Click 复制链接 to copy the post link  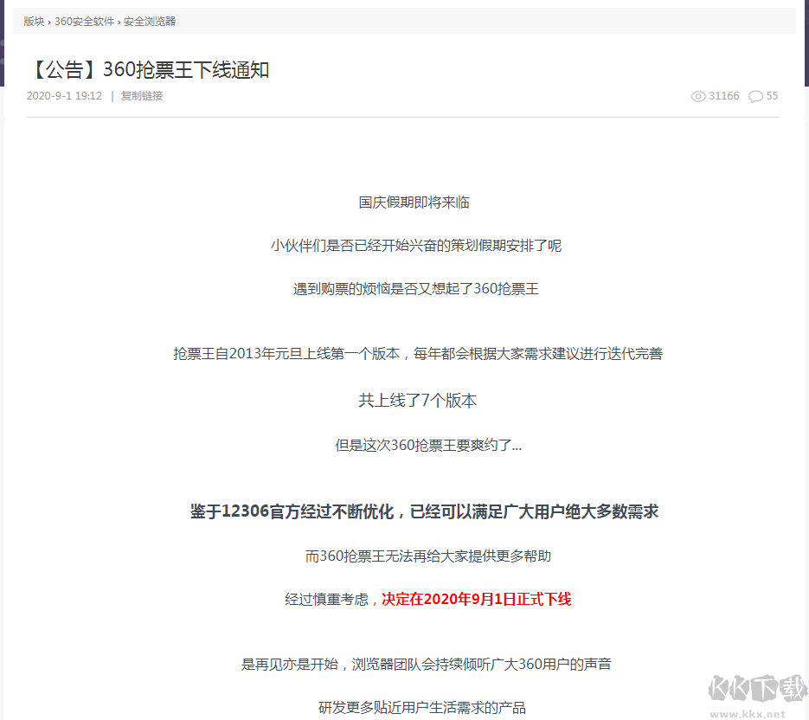point(142,96)
